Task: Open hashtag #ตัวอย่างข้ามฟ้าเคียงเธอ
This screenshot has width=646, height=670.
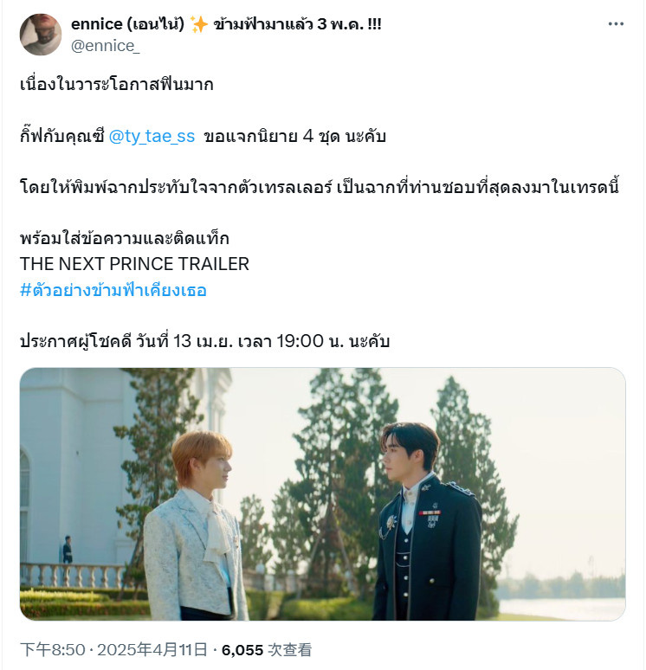Action: click(x=113, y=290)
